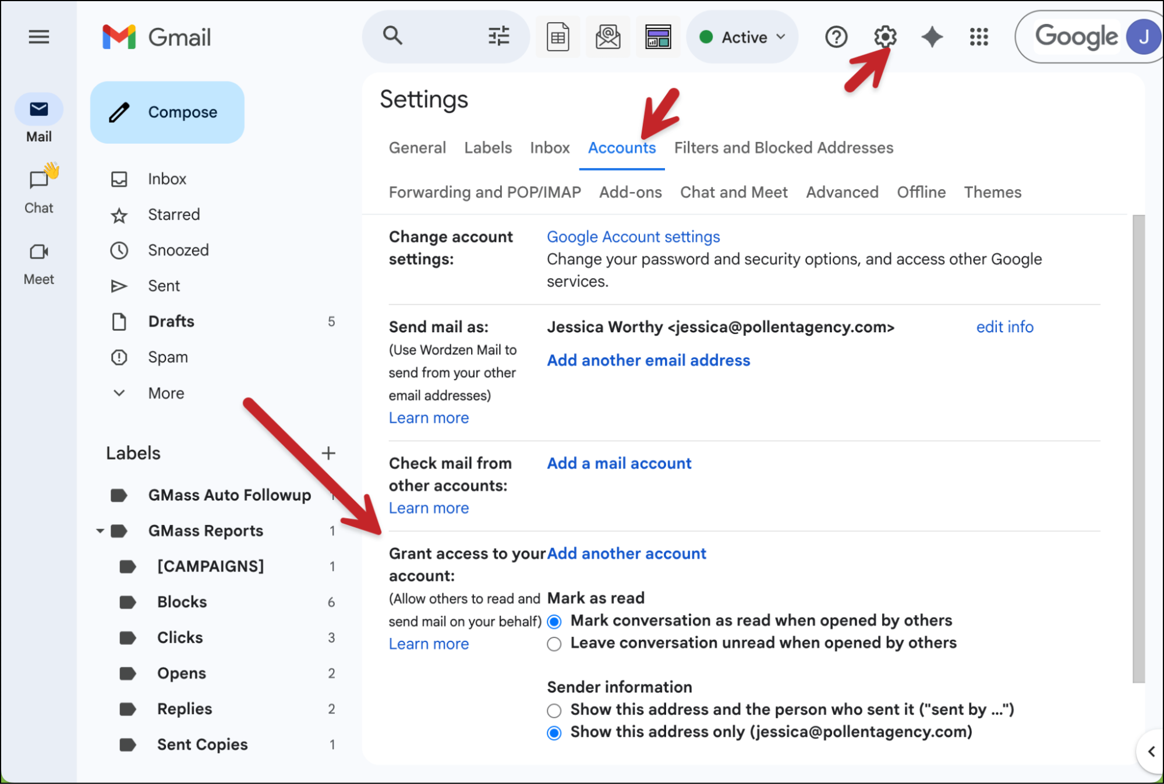
Task: Open Forwarding and POP/IMAP tab
Action: click(484, 192)
